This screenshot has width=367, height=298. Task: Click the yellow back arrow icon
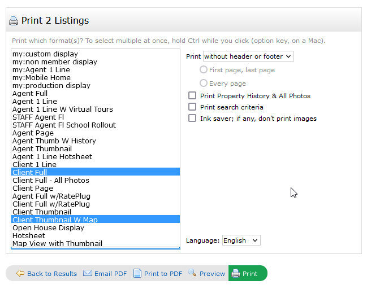click(20, 273)
